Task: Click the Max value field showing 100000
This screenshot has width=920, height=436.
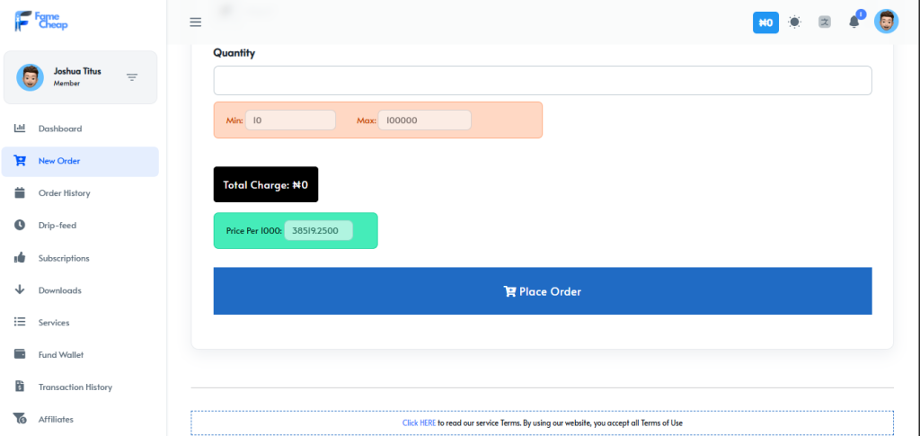Action: [x=424, y=120]
